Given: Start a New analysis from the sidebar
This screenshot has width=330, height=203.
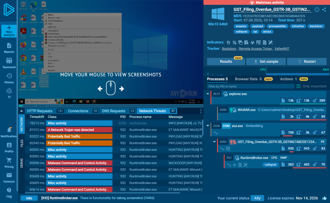Looking at the screenshot, I should pyautogui.click(x=9, y=31).
